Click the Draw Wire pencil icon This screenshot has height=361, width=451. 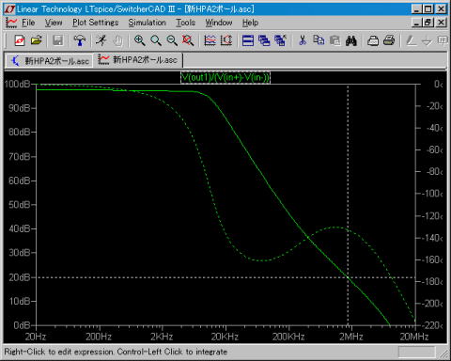(x=411, y=40)
